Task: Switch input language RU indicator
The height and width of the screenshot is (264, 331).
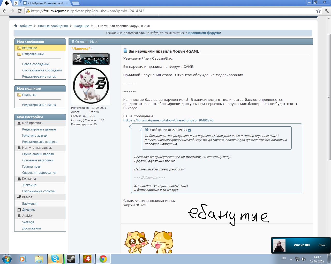Action: (284, 258)
